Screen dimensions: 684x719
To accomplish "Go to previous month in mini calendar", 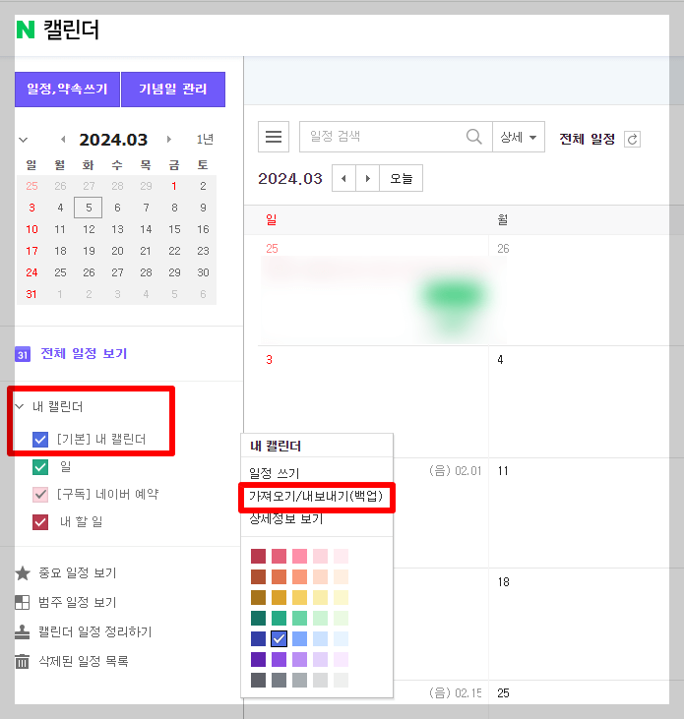I will click(x=63, y=140).
